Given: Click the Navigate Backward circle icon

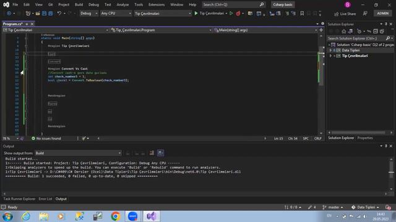Looking at the screenshot, I should [x=9, y=14].
